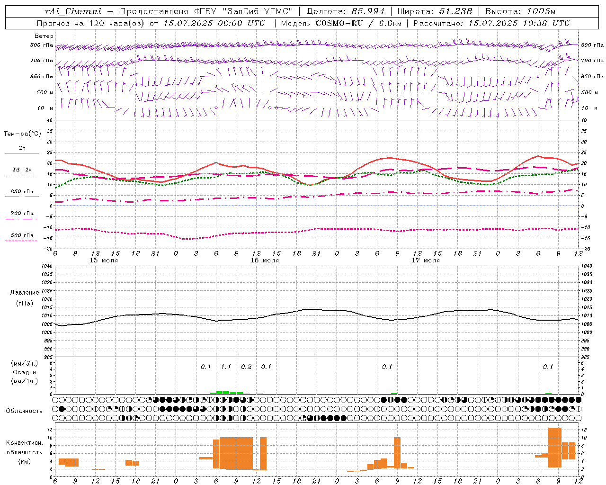Select the elevation value Высота: 1005м
Image resolution: width=606 pixels, height=485 pixels.
coord(520,11)
